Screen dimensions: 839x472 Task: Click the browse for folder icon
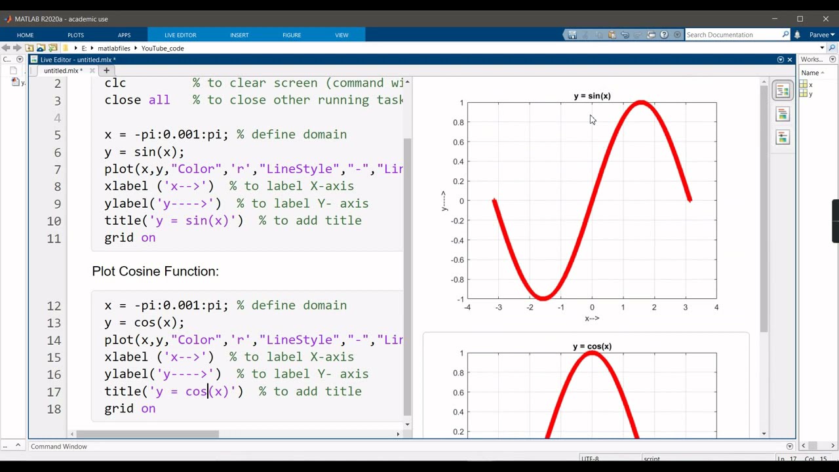[53, 48]
